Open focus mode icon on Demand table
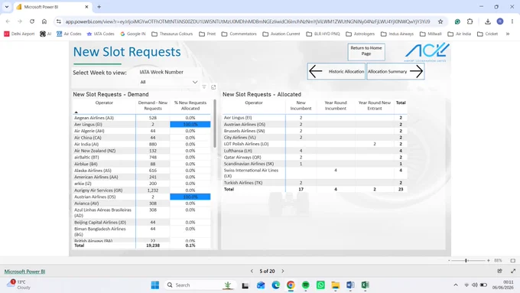Screen dimensions: 520x293 pos(213,87)
